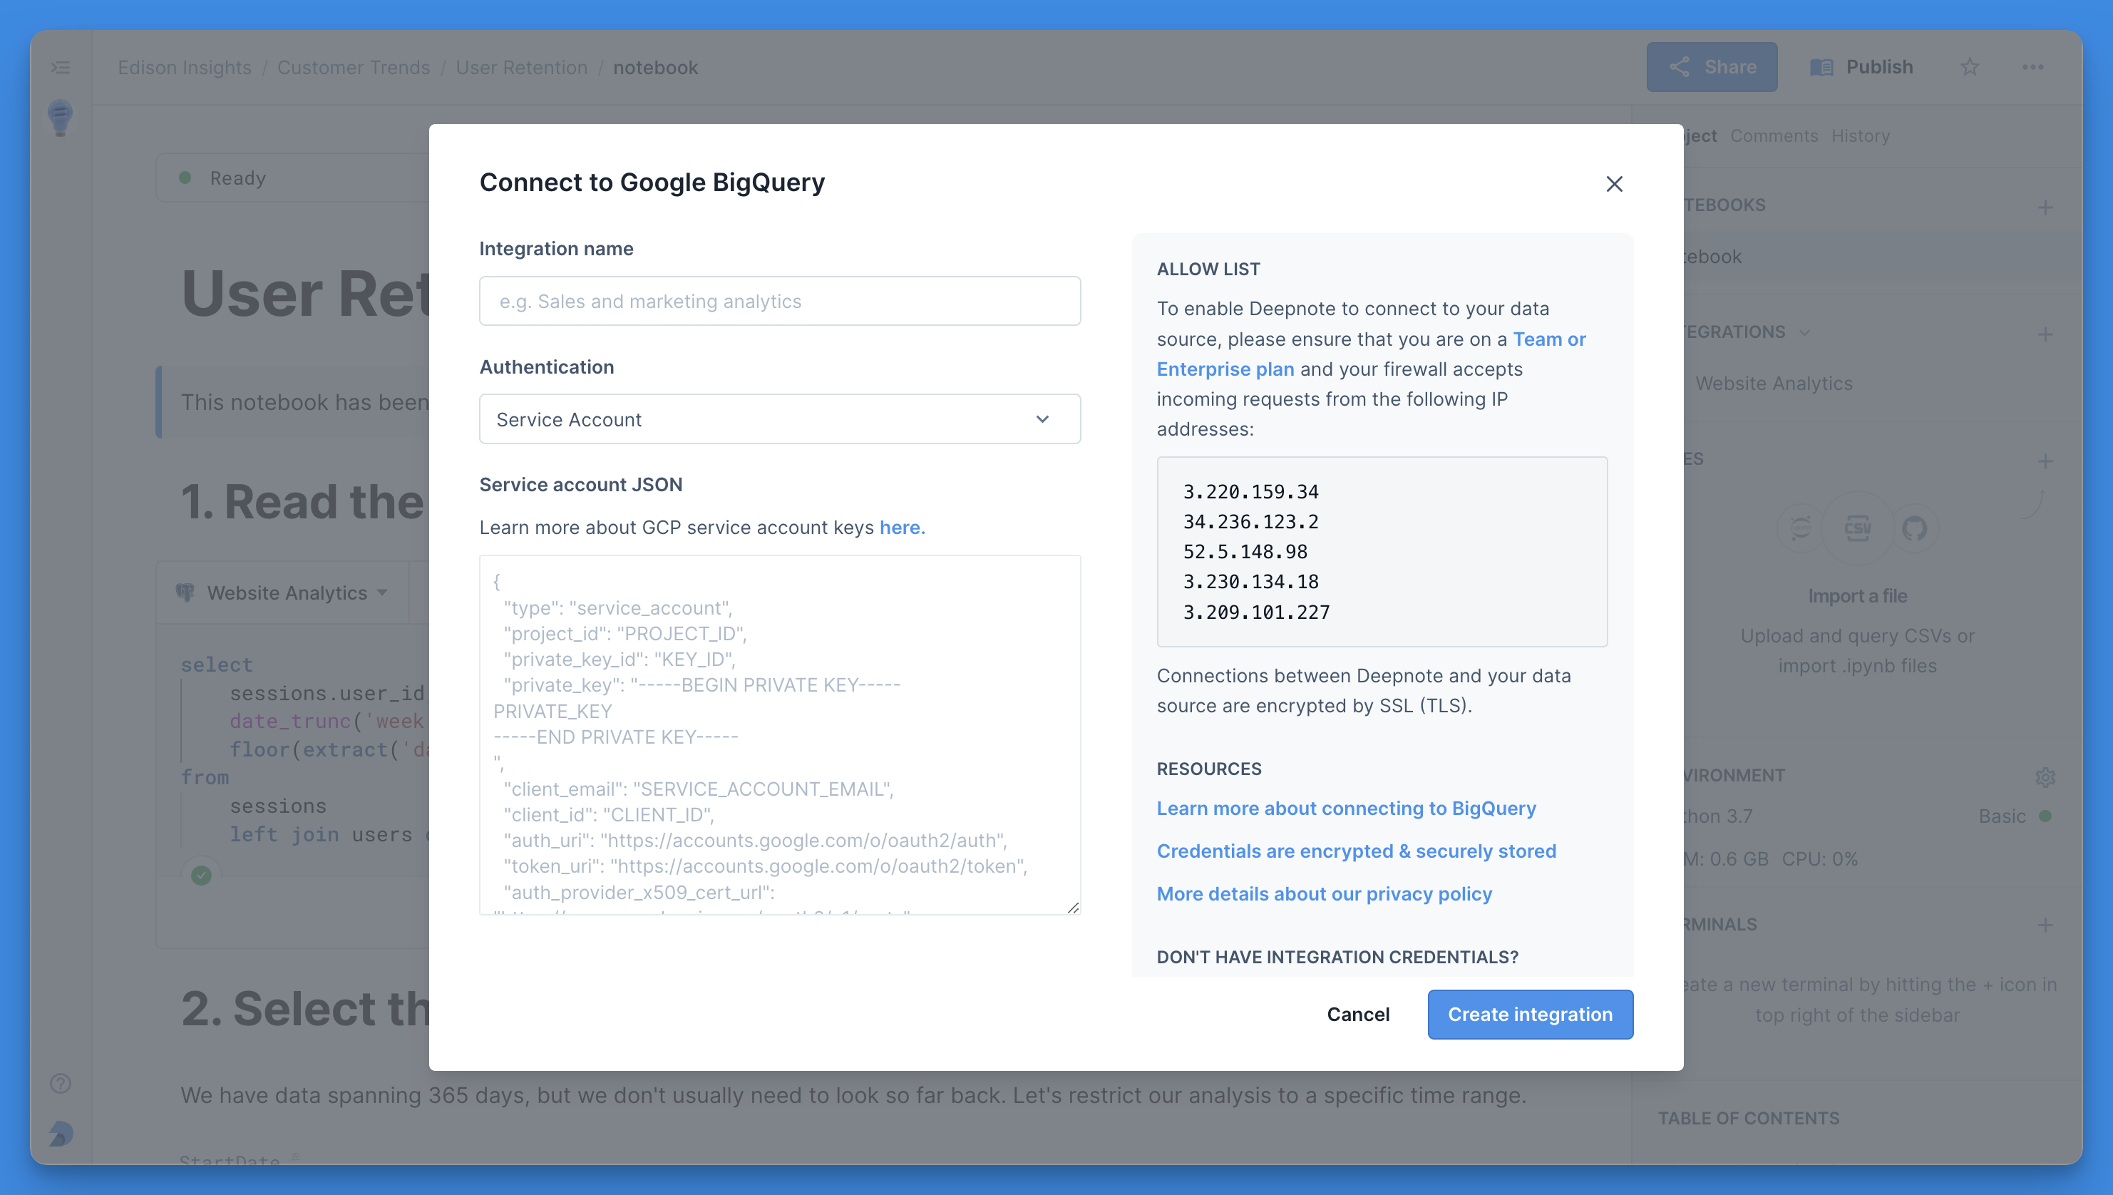Click the Import a file label
Viewport: 2113px width, 1195px height.
pyautogui.click(x=1857, y=596)
